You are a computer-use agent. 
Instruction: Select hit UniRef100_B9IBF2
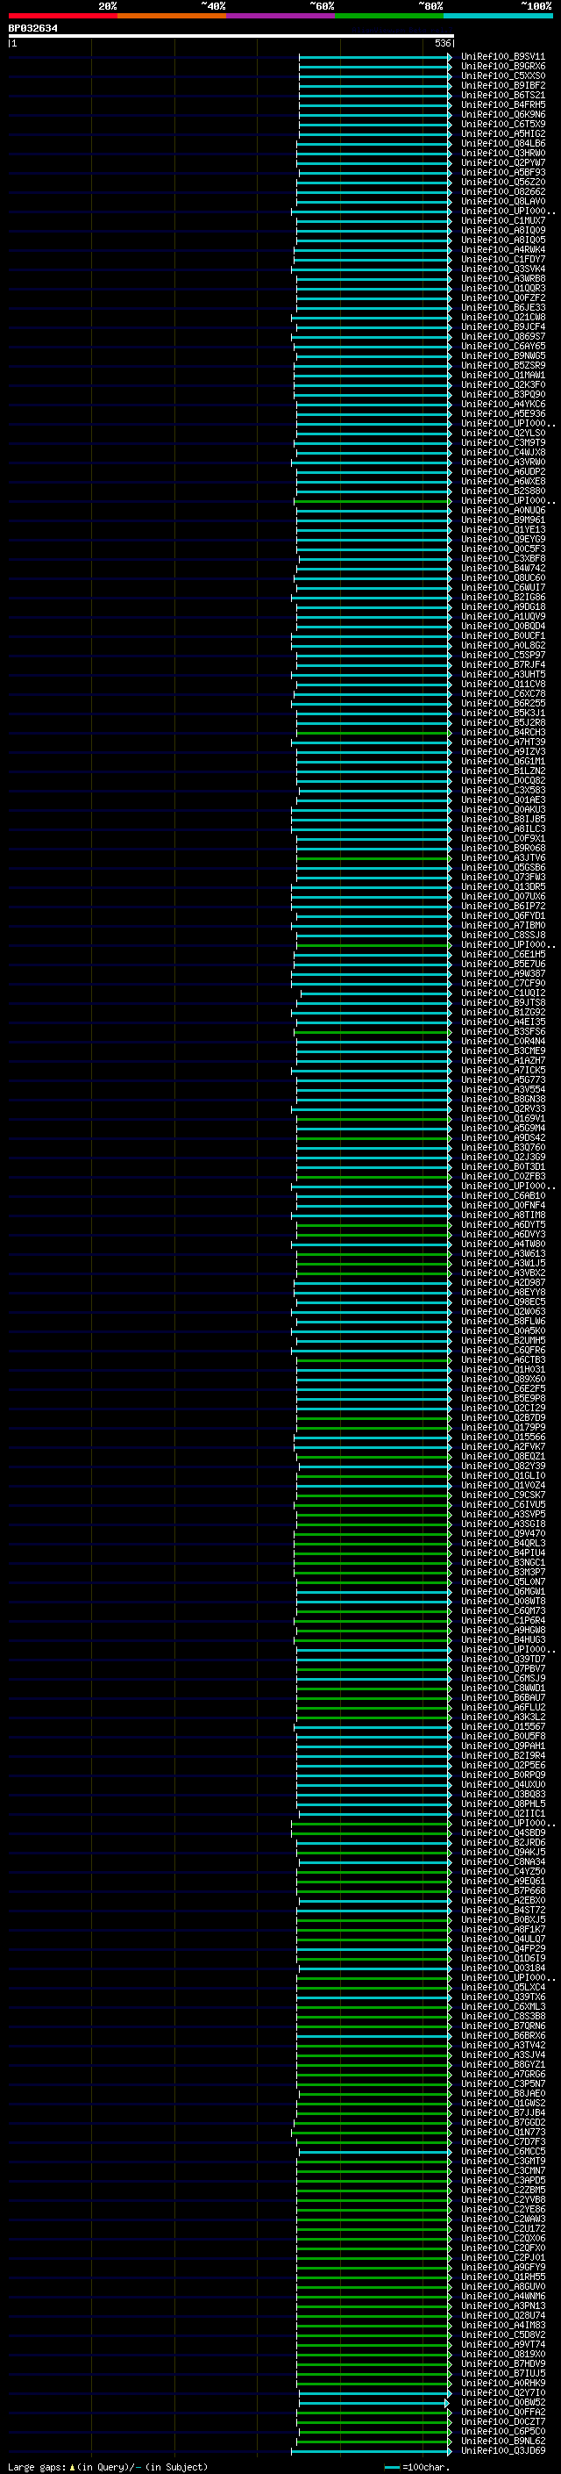[502, 85]
